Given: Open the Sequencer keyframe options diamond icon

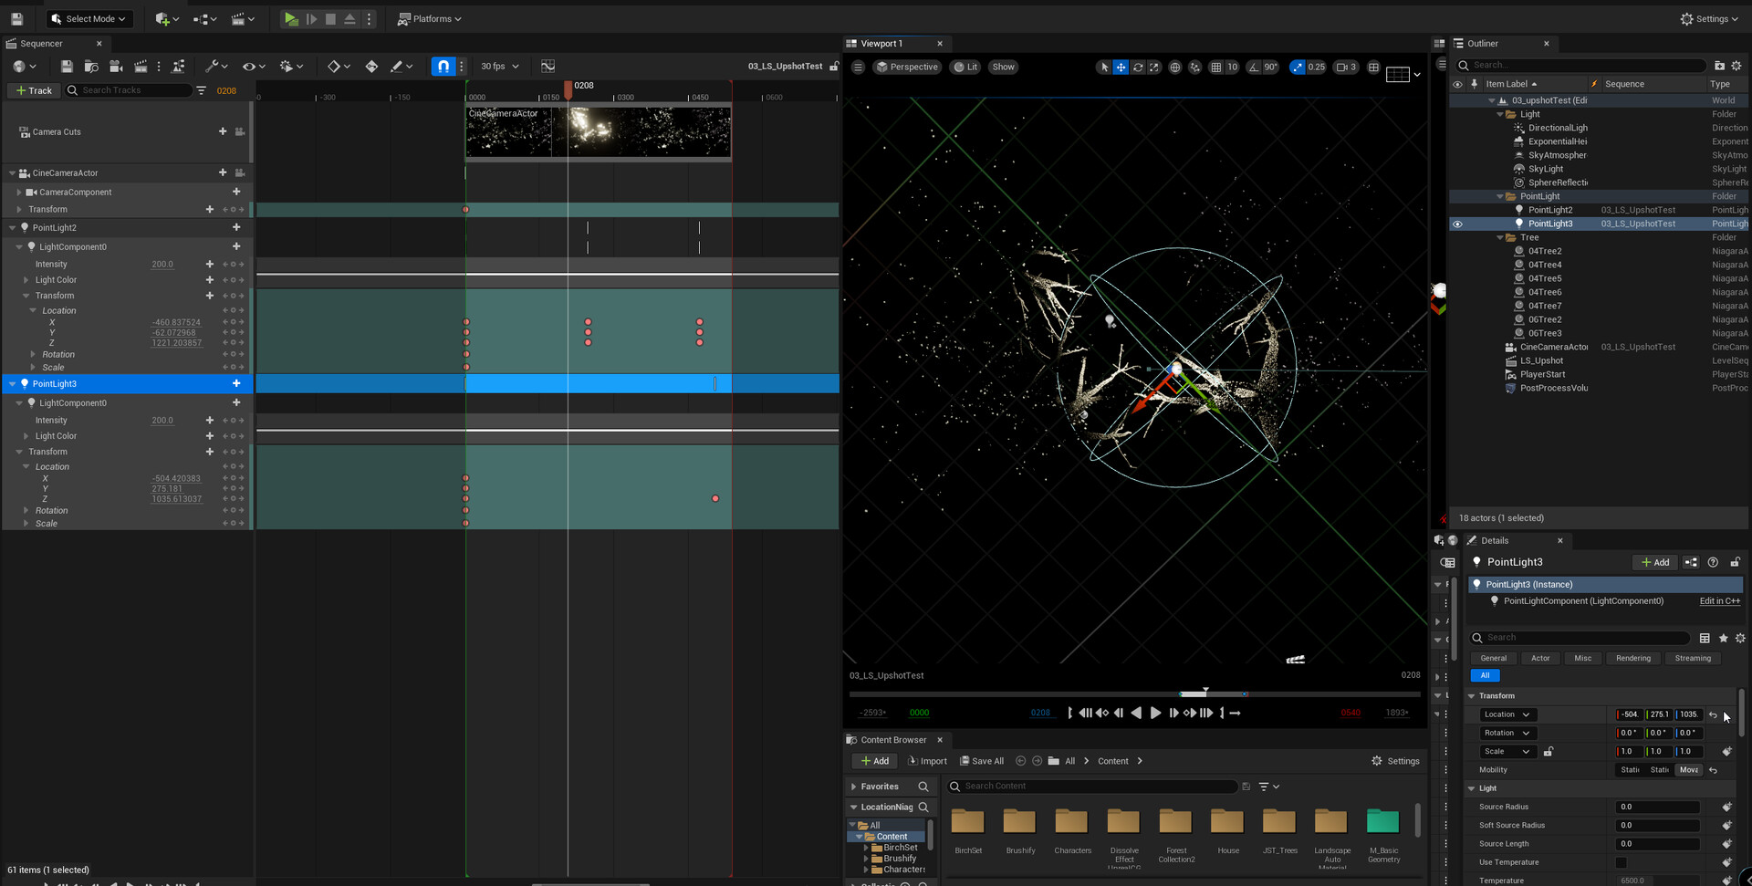Looking at the screenshot, I should coord(334,66).
